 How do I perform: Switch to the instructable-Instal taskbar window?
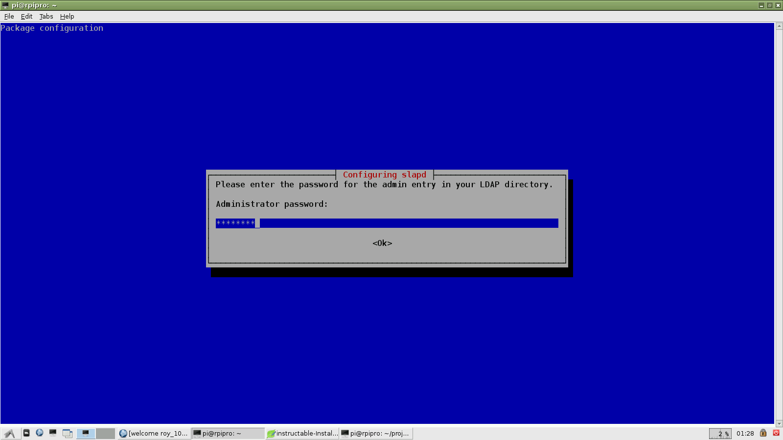pos(302,433)
